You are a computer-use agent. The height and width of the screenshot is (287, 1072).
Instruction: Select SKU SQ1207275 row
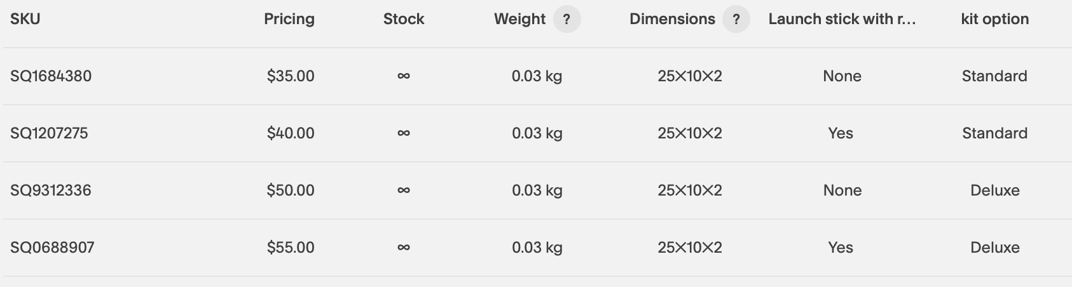537,133
